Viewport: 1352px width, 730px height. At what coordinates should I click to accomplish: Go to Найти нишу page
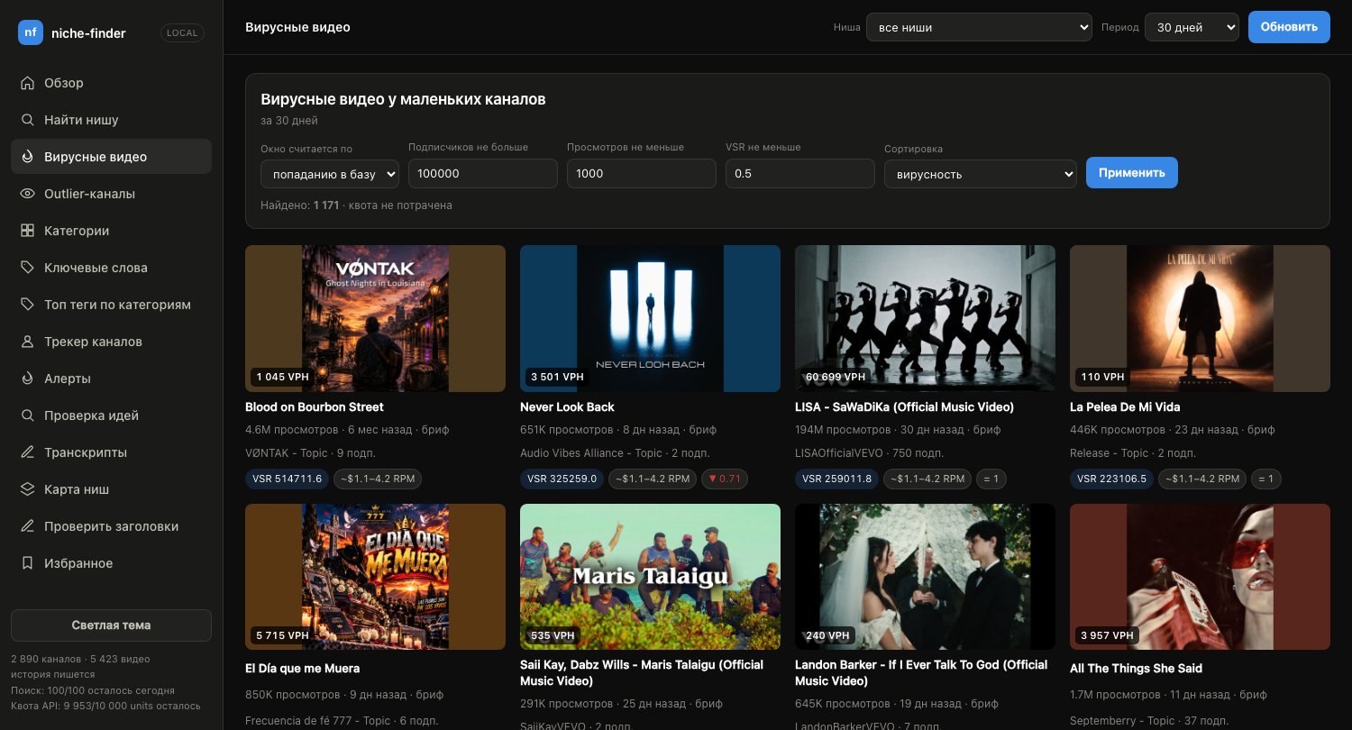[x=111, y=120]
